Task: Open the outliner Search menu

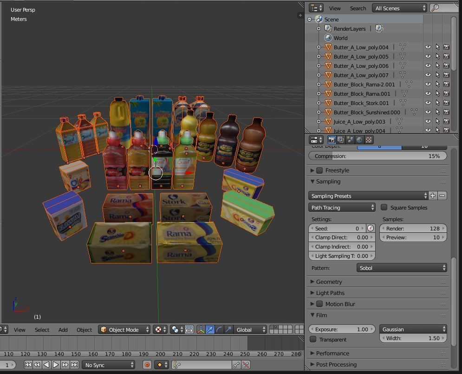Action: click(358, 8)
